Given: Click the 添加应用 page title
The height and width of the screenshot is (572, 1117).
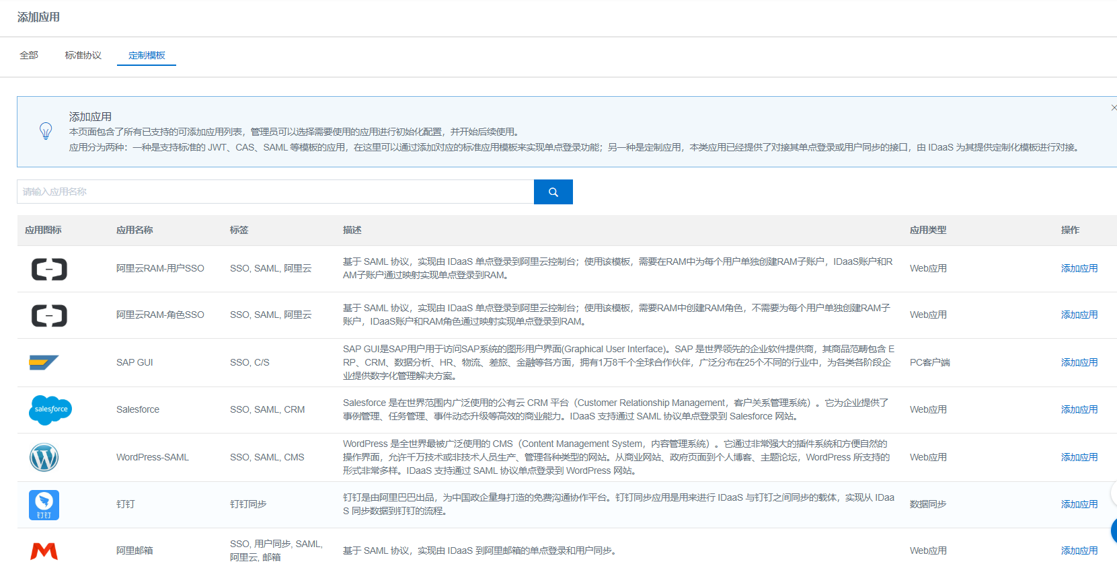Looking at the screenshot, I should (38, 17).
